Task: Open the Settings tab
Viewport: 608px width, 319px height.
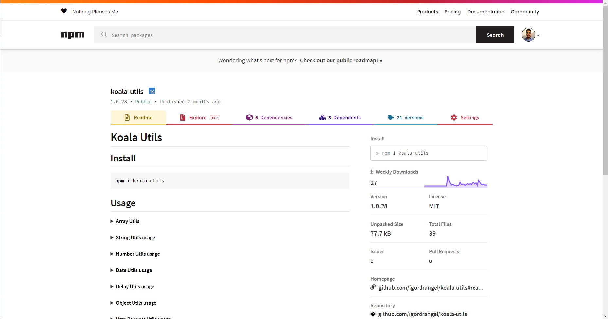Action: (x=465, y=118)
